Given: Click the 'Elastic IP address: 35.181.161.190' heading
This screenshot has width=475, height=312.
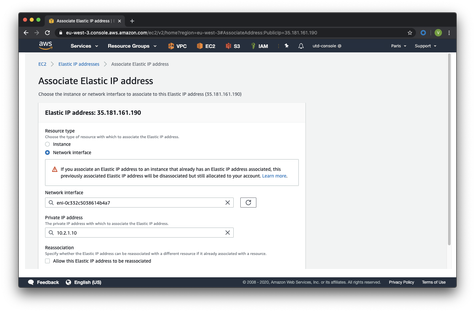Looking at the screenshot, I should [93, 113].
